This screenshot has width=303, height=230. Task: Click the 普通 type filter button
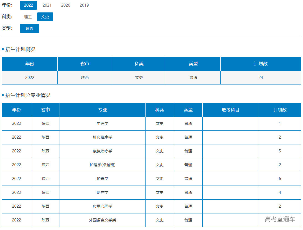tap(30, 28)
